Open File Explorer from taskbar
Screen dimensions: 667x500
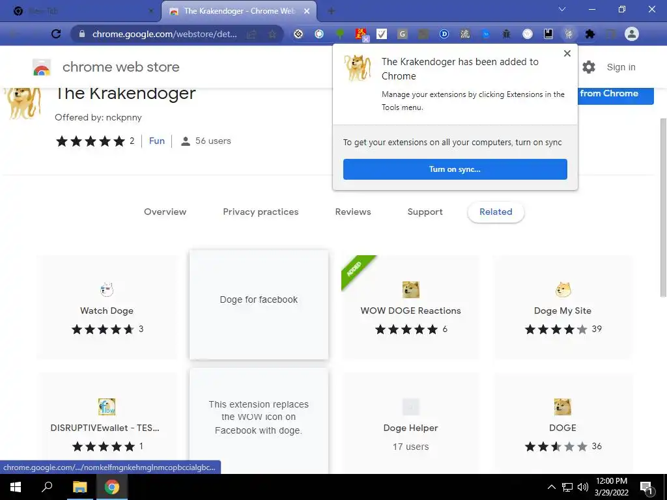pyautogui.click(x=79, y=487)
